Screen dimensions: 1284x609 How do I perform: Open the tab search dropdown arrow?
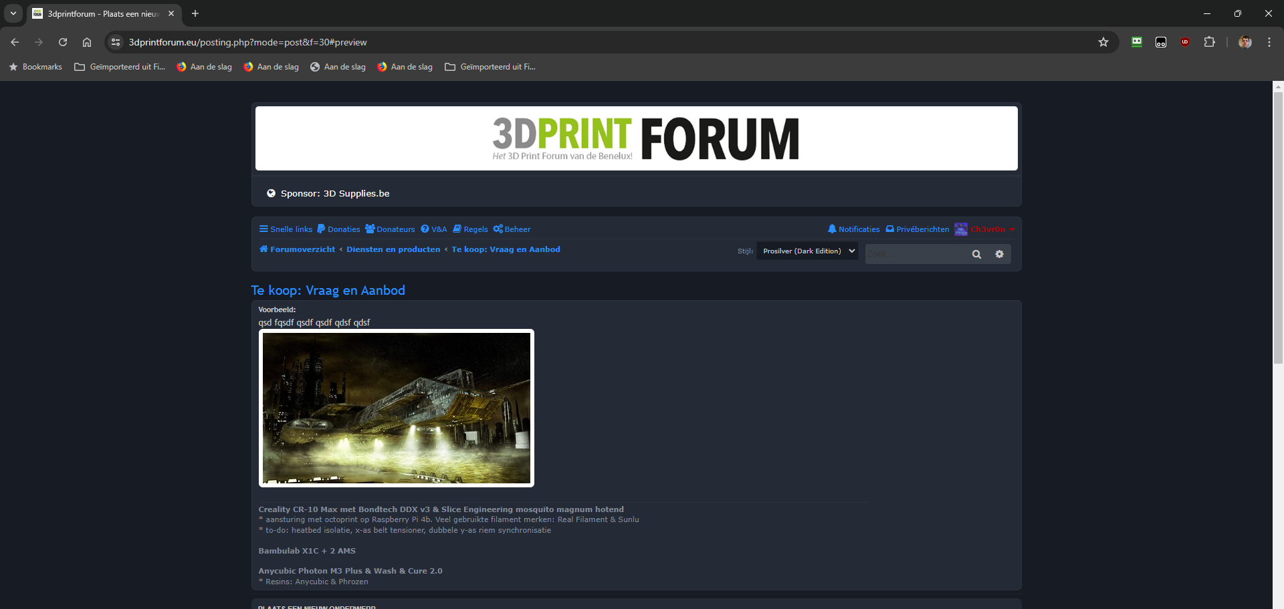13,13
